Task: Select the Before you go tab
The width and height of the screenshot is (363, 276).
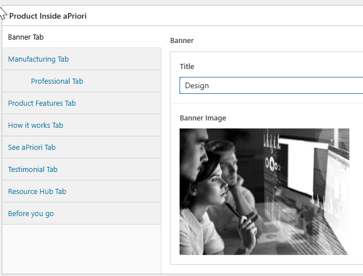Action: click(82, 213)
